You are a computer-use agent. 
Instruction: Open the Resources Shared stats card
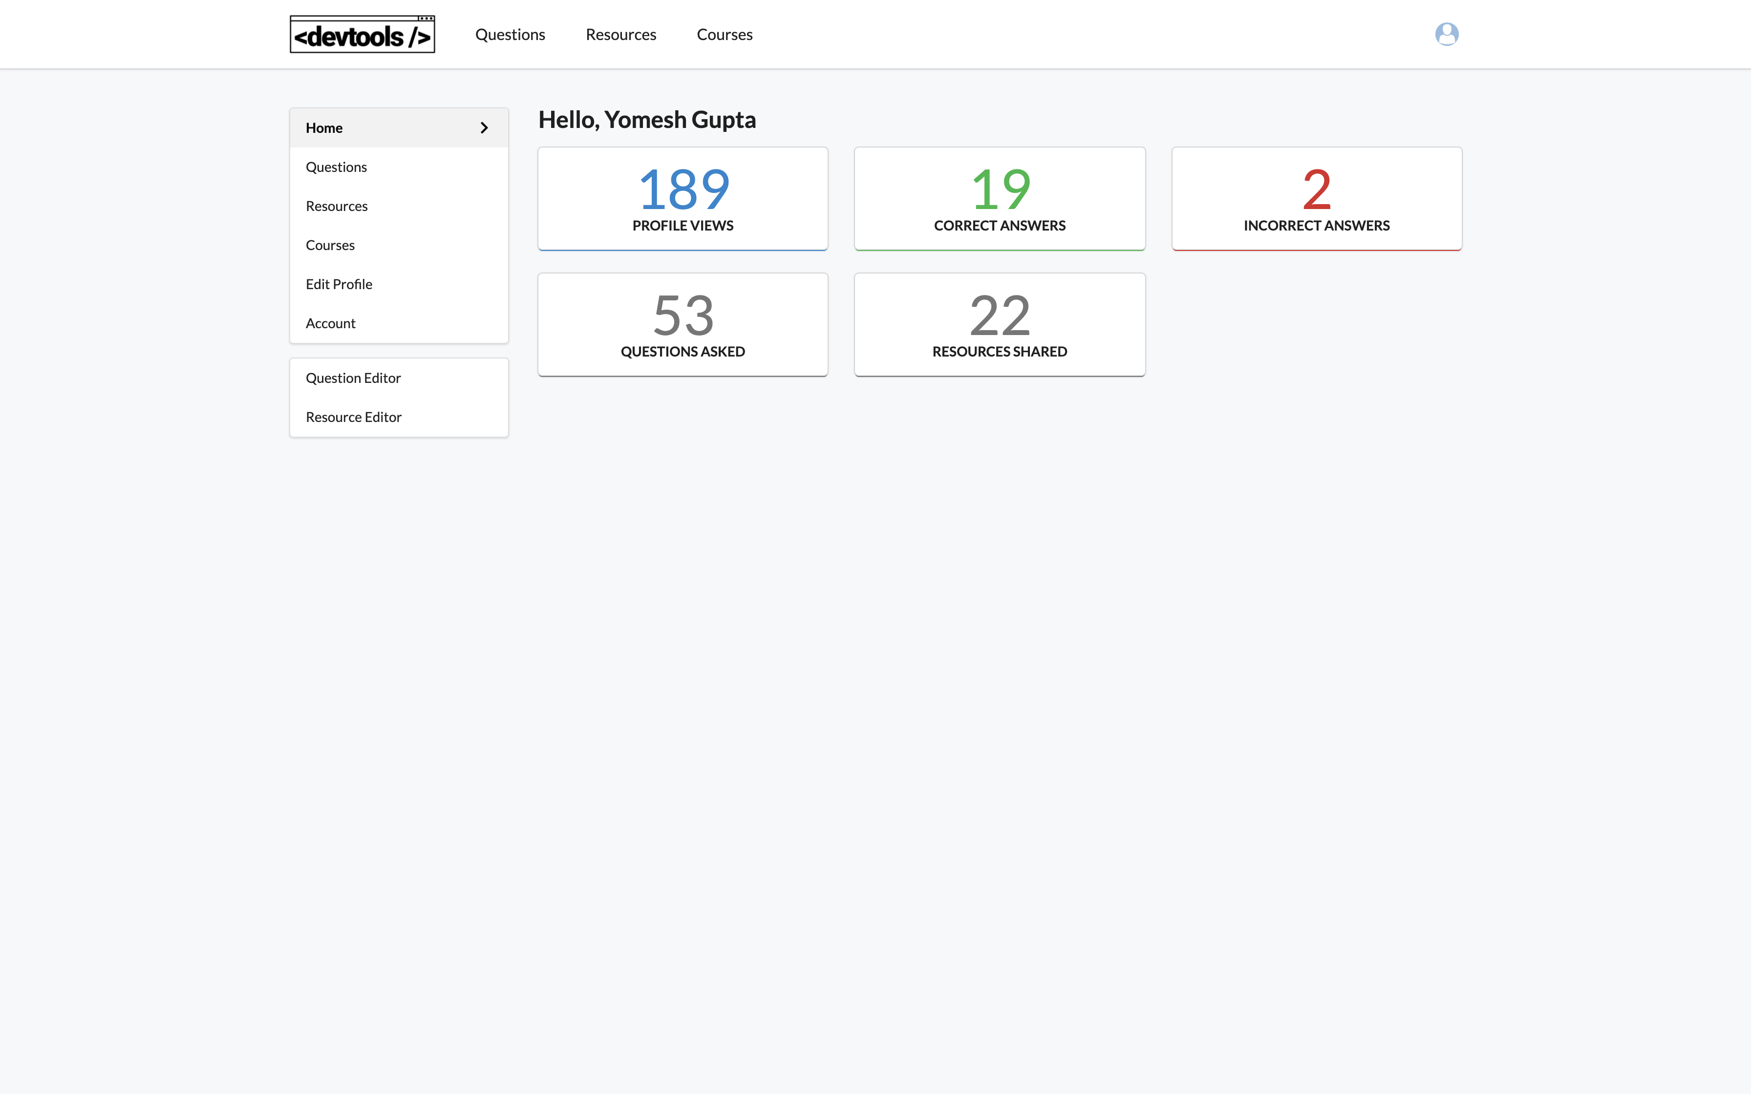pos(999,323)
